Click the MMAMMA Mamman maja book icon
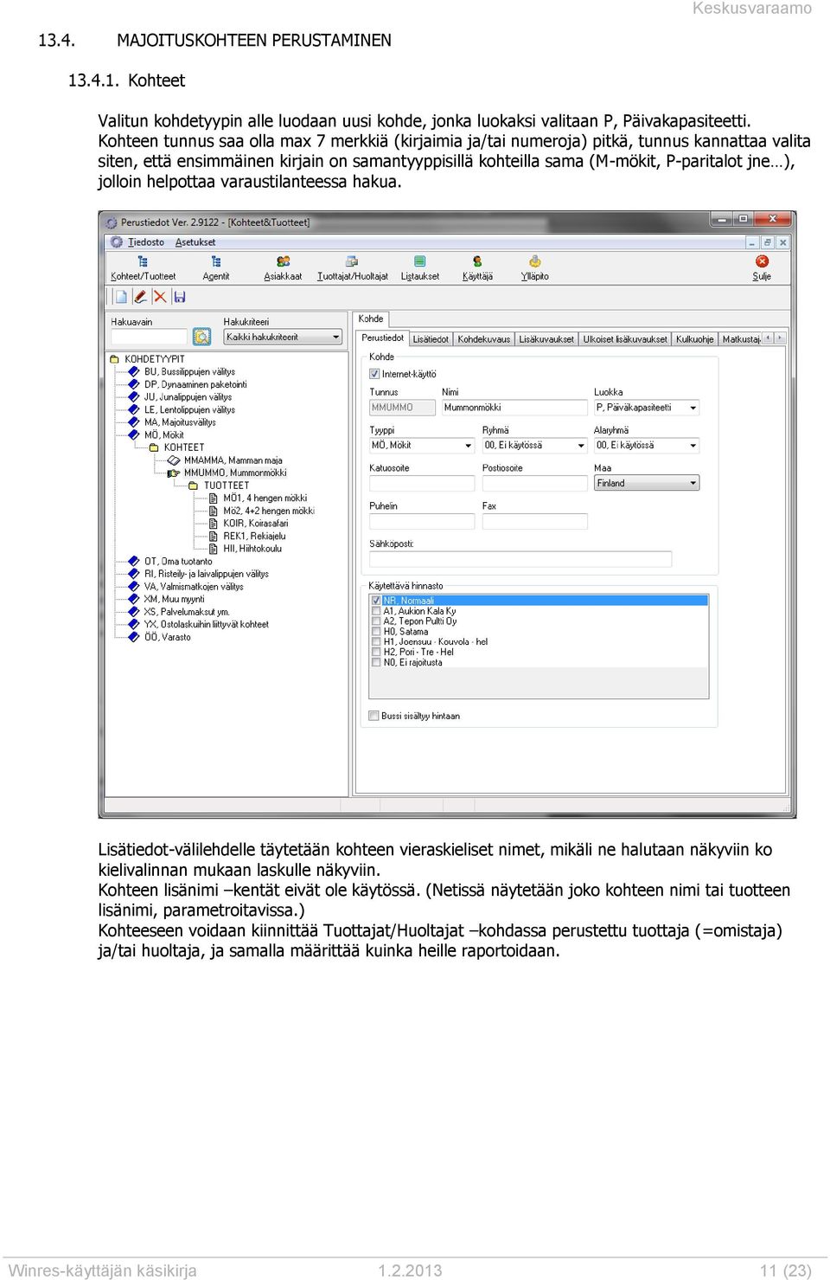The width and height of the screenshot is (830, 1280). [x=174, y=460]
